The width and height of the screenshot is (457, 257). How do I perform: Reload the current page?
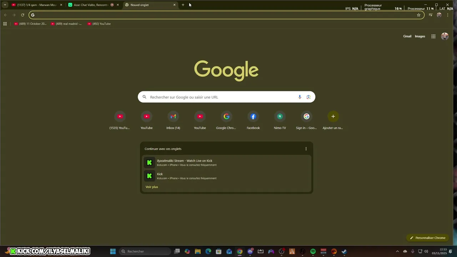(x=22, y=15)
